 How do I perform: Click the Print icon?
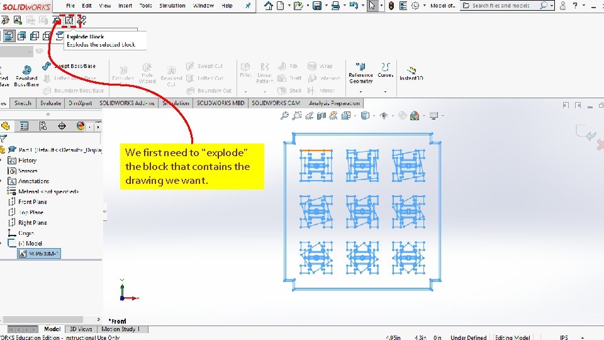pyautogui.click(x=335, y=6)
